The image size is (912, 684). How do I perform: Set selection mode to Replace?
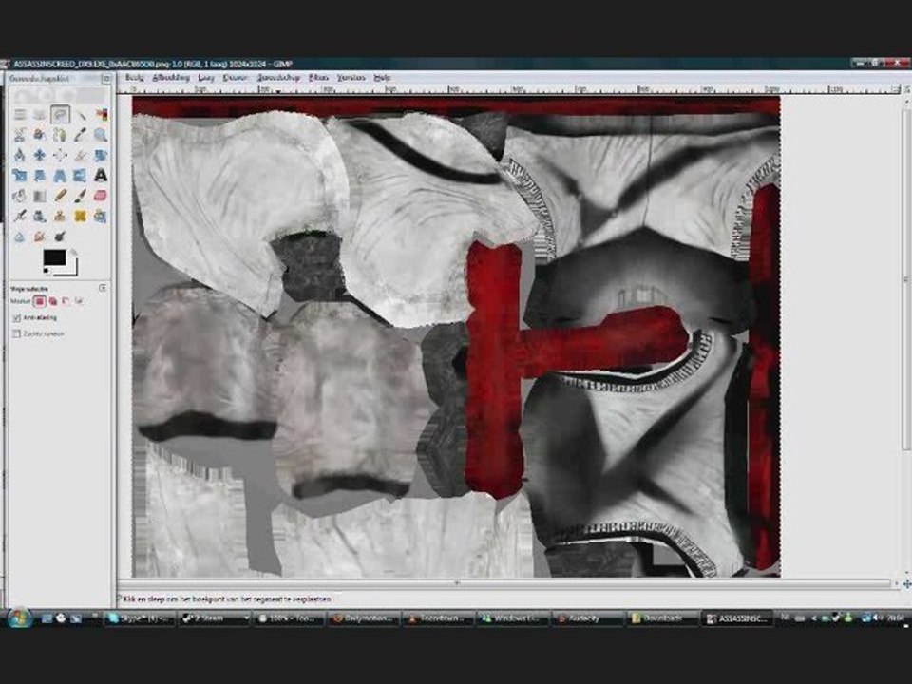pos(40,301)
